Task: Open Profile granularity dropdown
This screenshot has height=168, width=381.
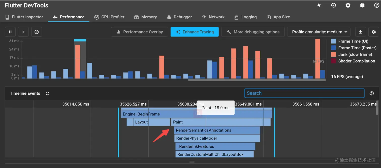Action: coord(319,32)
